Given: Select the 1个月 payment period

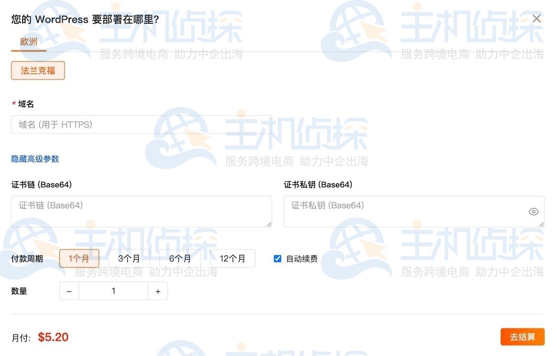Looking at the screenshot, I should (79, 258).
